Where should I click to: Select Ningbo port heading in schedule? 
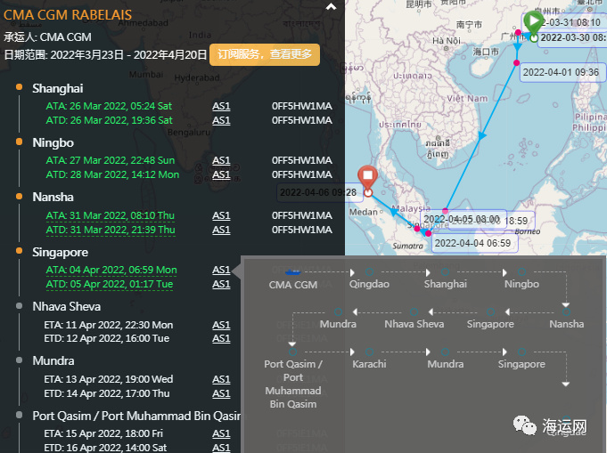53,143
